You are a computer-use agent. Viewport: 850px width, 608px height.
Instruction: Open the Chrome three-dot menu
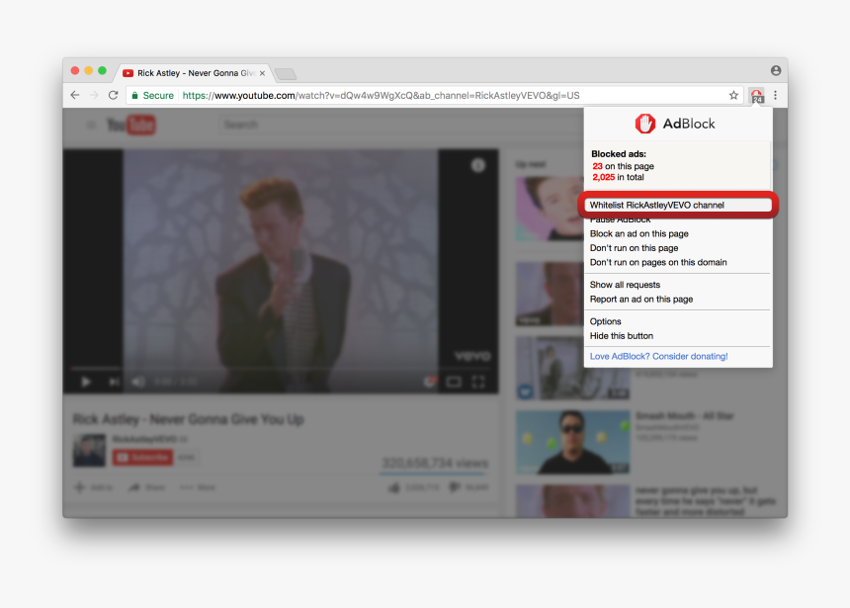tap(776, 96)
